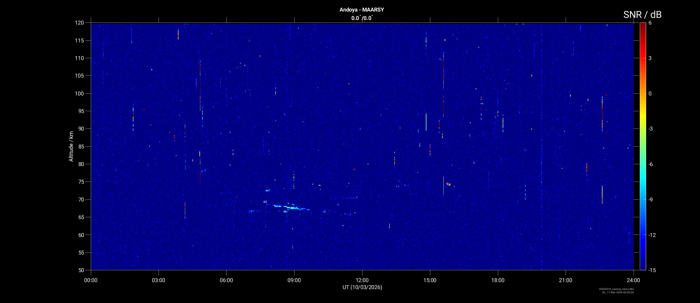Click the 120 altitude tick label

pyautogui.click(x=79, y=23)
